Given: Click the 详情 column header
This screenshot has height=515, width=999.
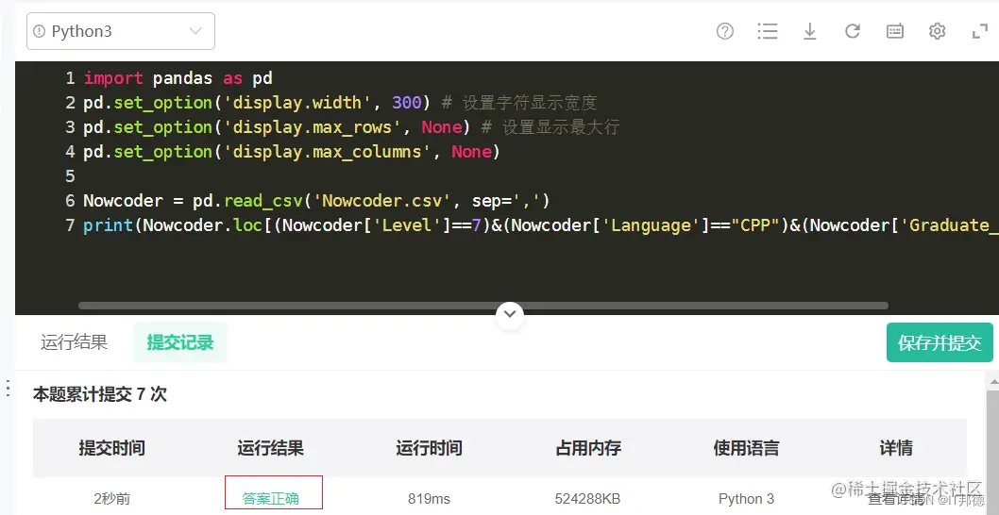Looking at the screenshot, I should (x=896, y=448).
